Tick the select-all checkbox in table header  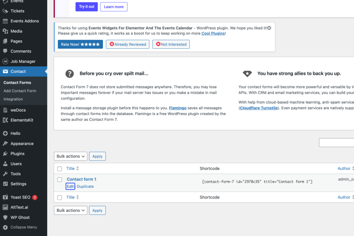click(x=59, y=169)
